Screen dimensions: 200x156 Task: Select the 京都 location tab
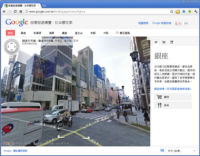pyautogui.click(x=93, y=33)
